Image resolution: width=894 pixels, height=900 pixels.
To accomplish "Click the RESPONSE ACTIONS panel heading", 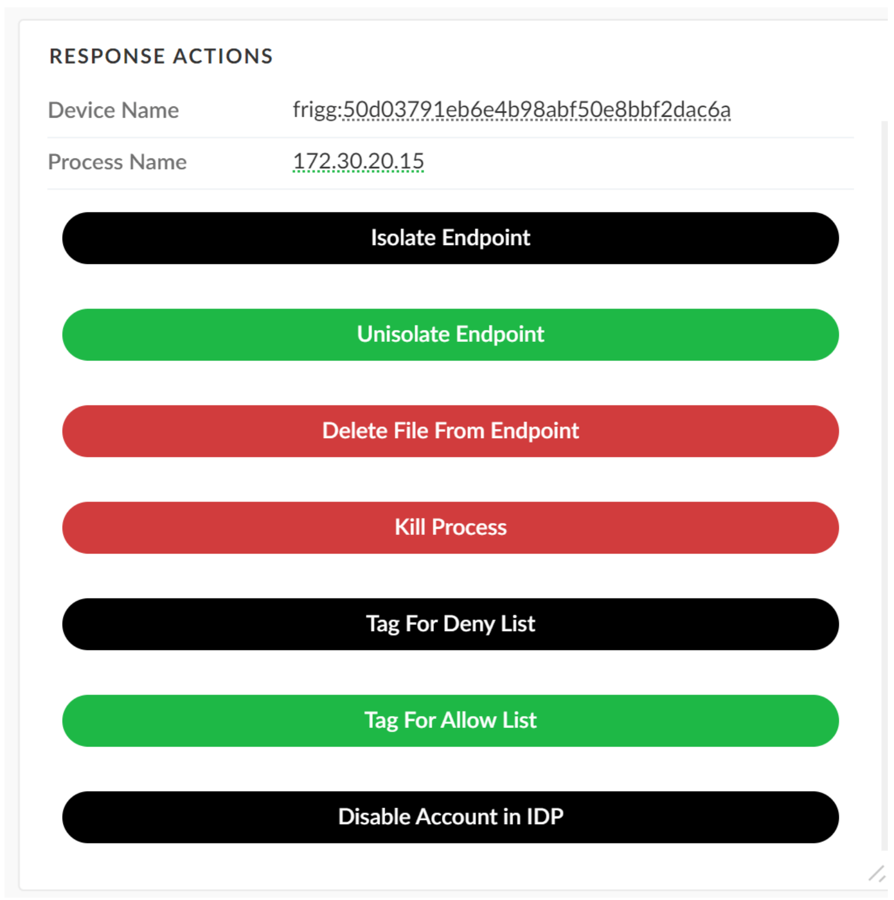I will point(161,57).
